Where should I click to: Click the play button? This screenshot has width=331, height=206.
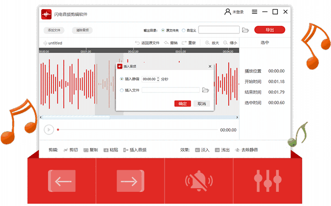pos(49,130)
